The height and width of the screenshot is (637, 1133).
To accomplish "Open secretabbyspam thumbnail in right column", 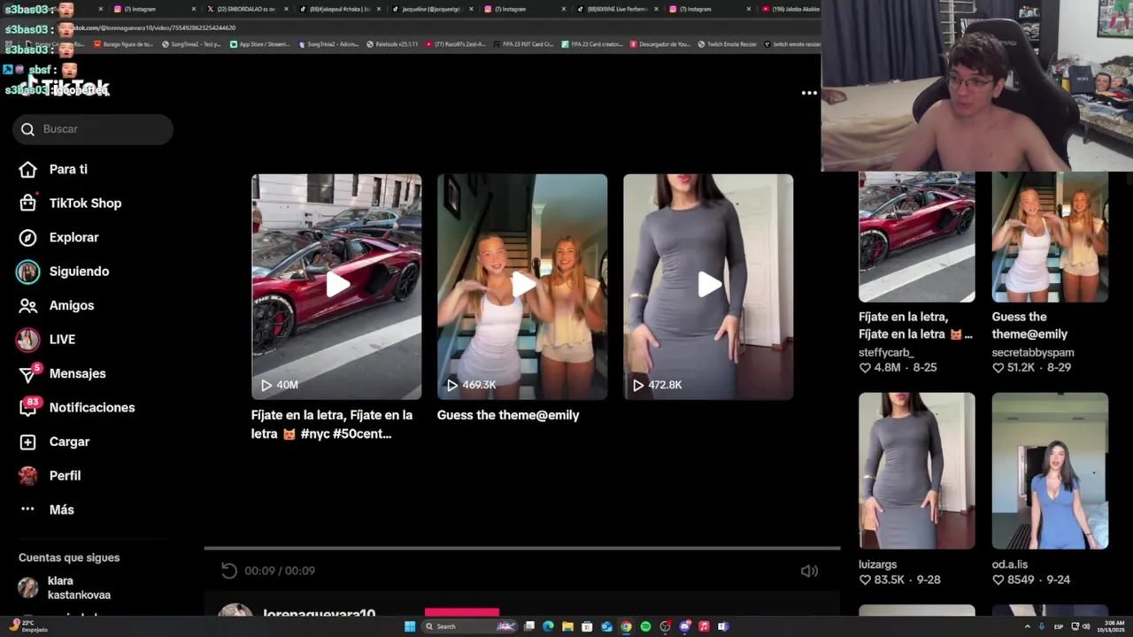I will click(1050, 237).
